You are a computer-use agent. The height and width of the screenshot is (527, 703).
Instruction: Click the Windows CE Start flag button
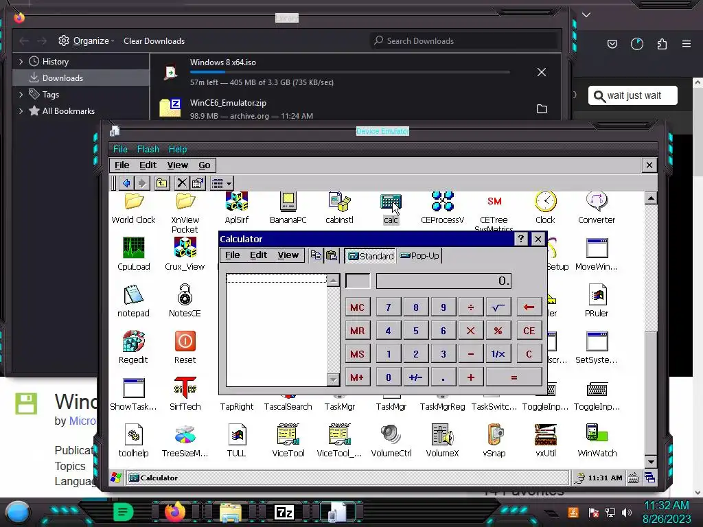coord(117,478)
